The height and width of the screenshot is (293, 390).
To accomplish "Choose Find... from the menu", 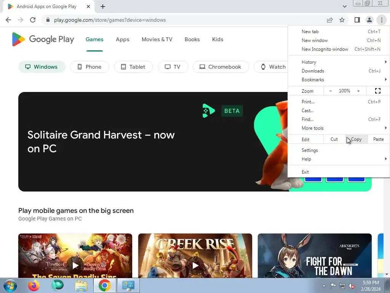I will (339, 119).
